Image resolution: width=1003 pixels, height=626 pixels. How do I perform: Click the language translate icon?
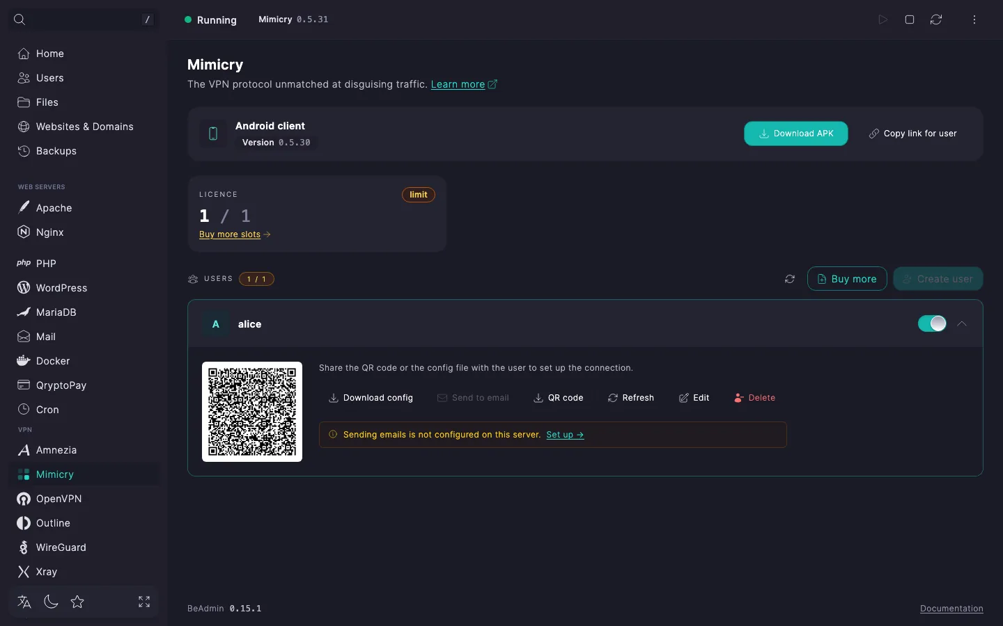pyautogui.click(x=24, y=602)
